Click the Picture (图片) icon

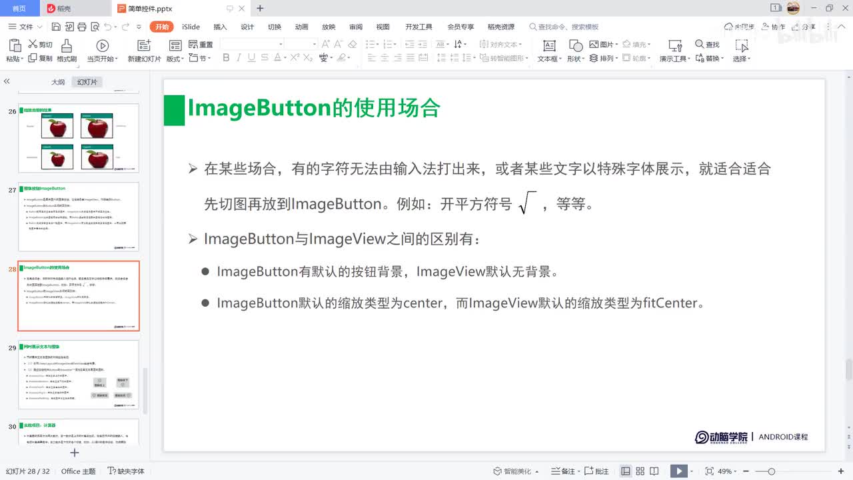tap(594, 44)
